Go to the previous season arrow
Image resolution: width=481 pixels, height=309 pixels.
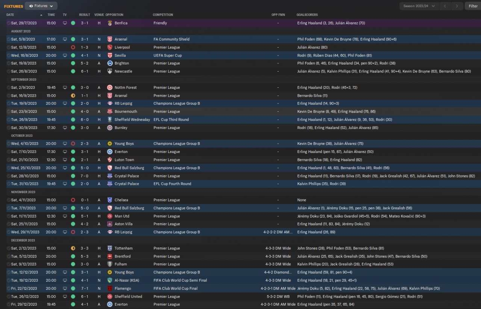[x=445, y=6]
